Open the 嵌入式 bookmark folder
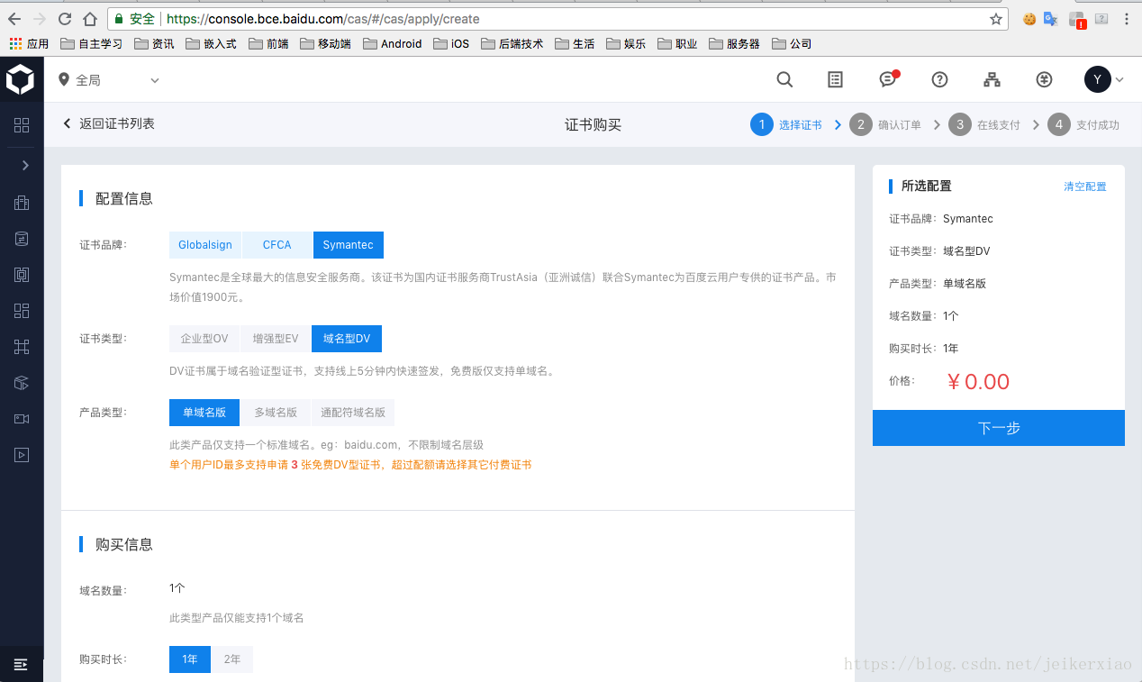 pos(211,43)
